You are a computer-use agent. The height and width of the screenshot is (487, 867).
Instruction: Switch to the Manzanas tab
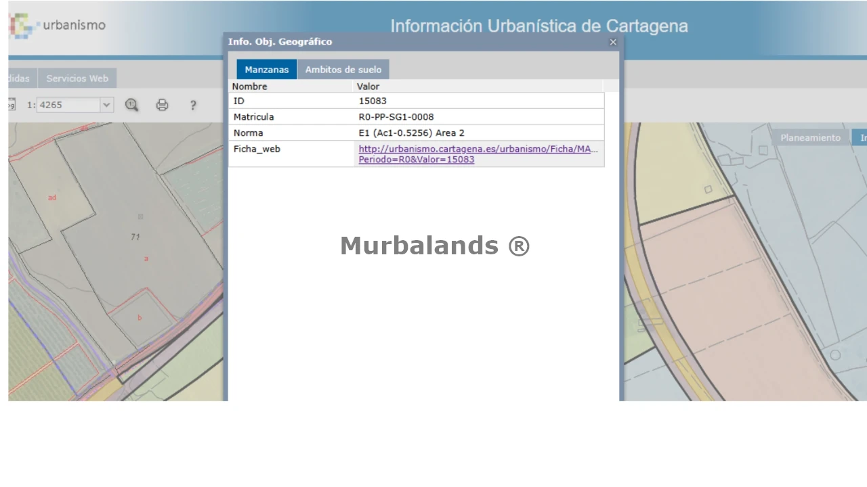[x=266, y=70]
